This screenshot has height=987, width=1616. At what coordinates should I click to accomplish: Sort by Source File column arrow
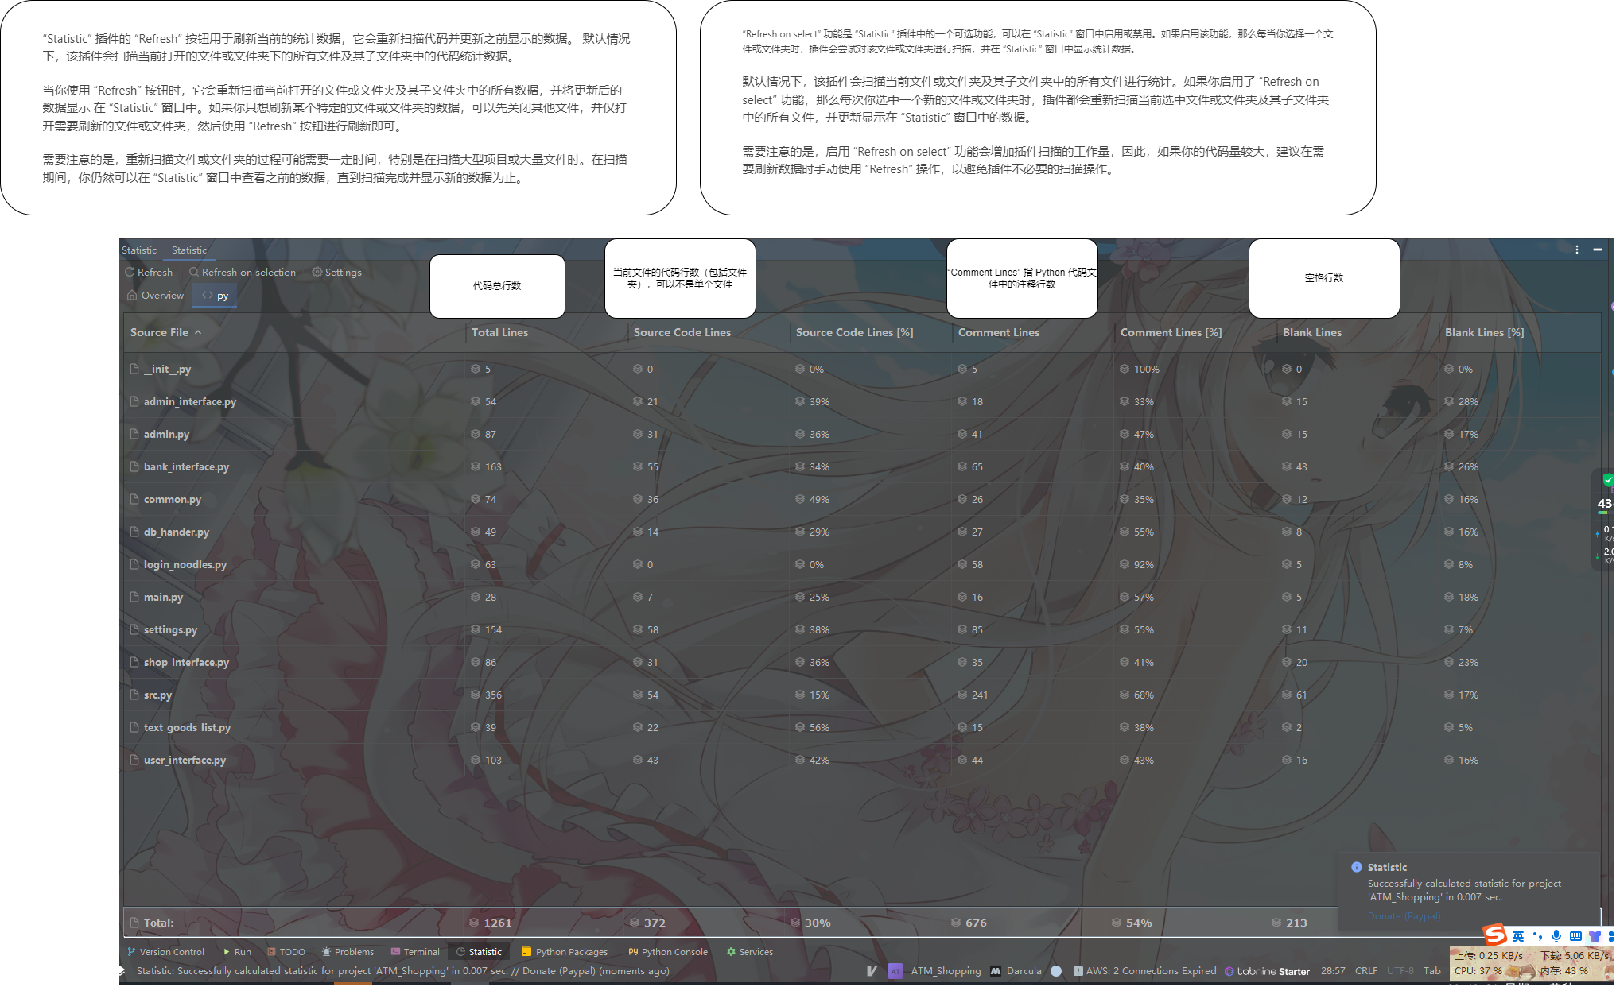(198, 332)
